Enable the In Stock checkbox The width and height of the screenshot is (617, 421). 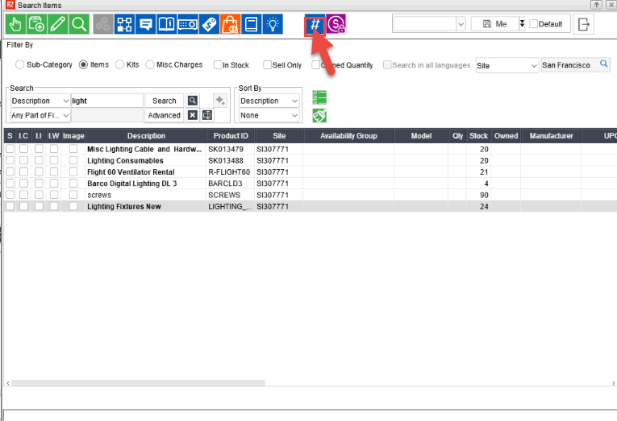[x=218, y=64]
